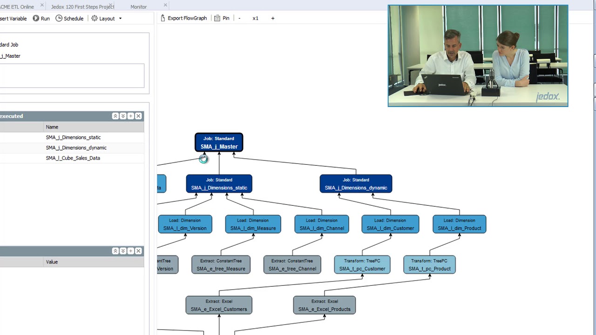Select the SMA_e_Excel_Customers extract node

(219, 305)
